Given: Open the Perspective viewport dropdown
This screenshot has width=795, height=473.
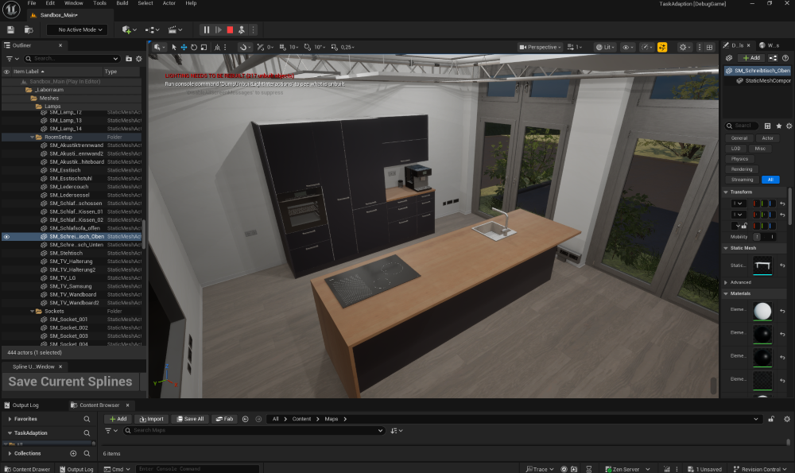Looking at the screenshot, I should pyautogui.click(x=541, y=48).
